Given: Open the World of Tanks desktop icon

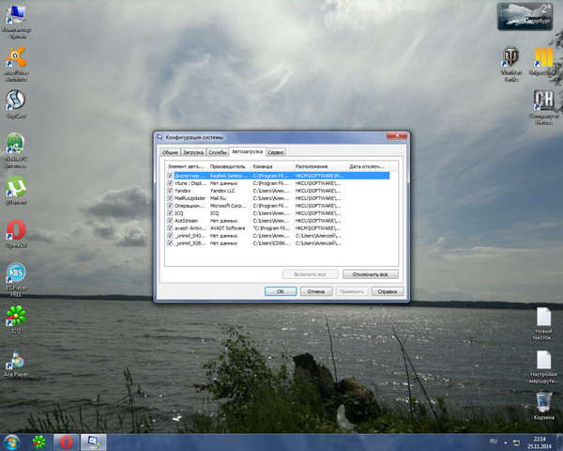Looking at the screenshot, I should tap(510, 64).
